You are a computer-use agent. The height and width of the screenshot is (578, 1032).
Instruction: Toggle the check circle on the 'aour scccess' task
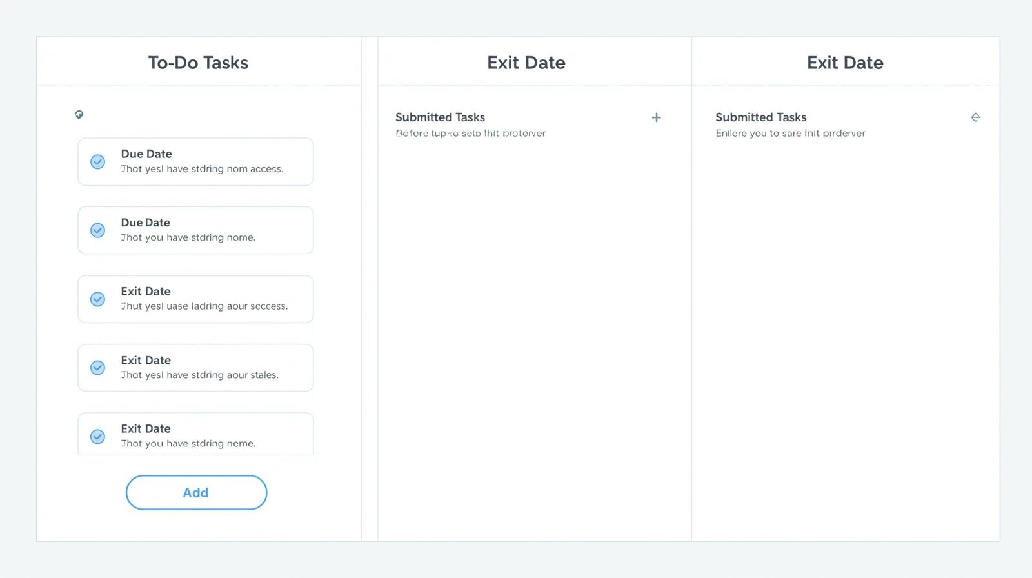click(x=97, y=299)
